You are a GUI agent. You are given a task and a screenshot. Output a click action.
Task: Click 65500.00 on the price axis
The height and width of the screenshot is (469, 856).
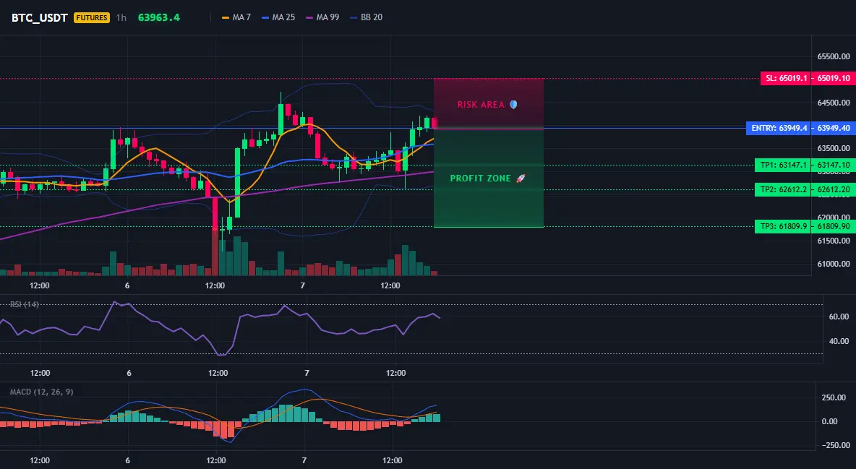tap(834, 56)
